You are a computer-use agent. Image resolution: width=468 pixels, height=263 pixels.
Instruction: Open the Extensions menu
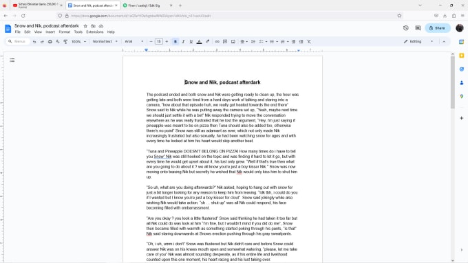coord(94,32)
